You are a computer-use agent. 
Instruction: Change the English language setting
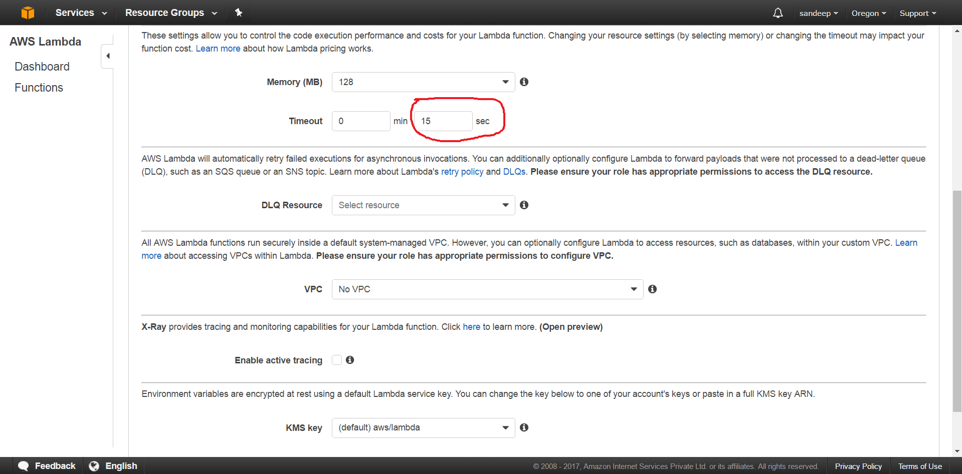point(113,466)
